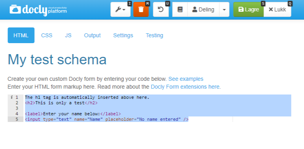Follow the See examples link
Viewport: 304px width, 149px height.
(x=186, y=79)
